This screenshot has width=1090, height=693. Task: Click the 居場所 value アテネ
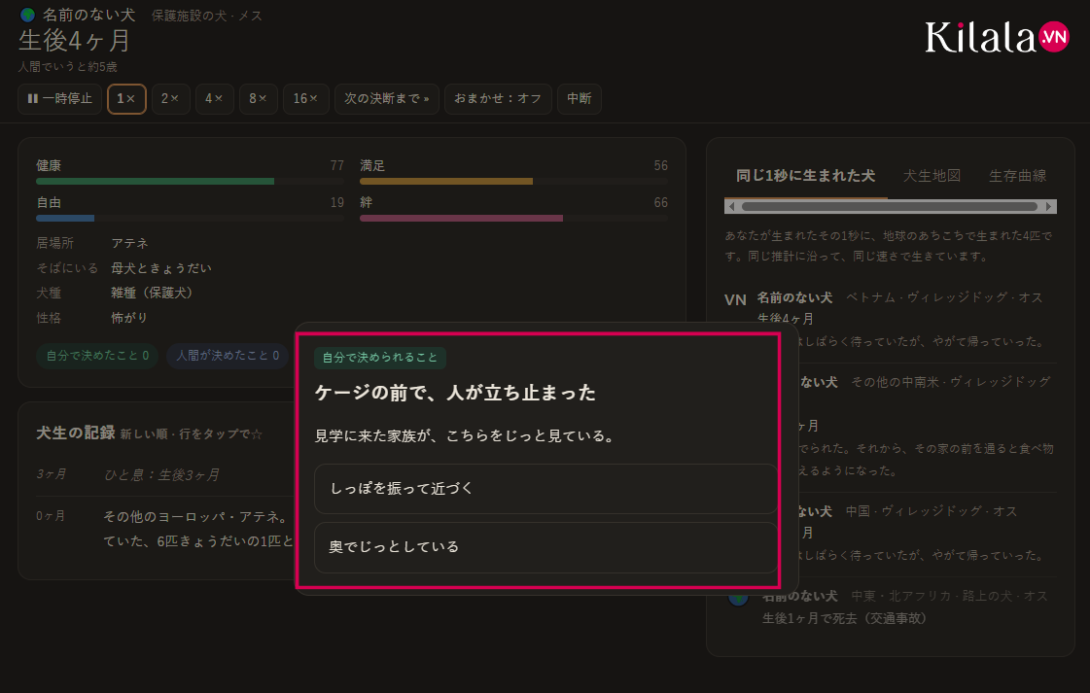(130, 243)
